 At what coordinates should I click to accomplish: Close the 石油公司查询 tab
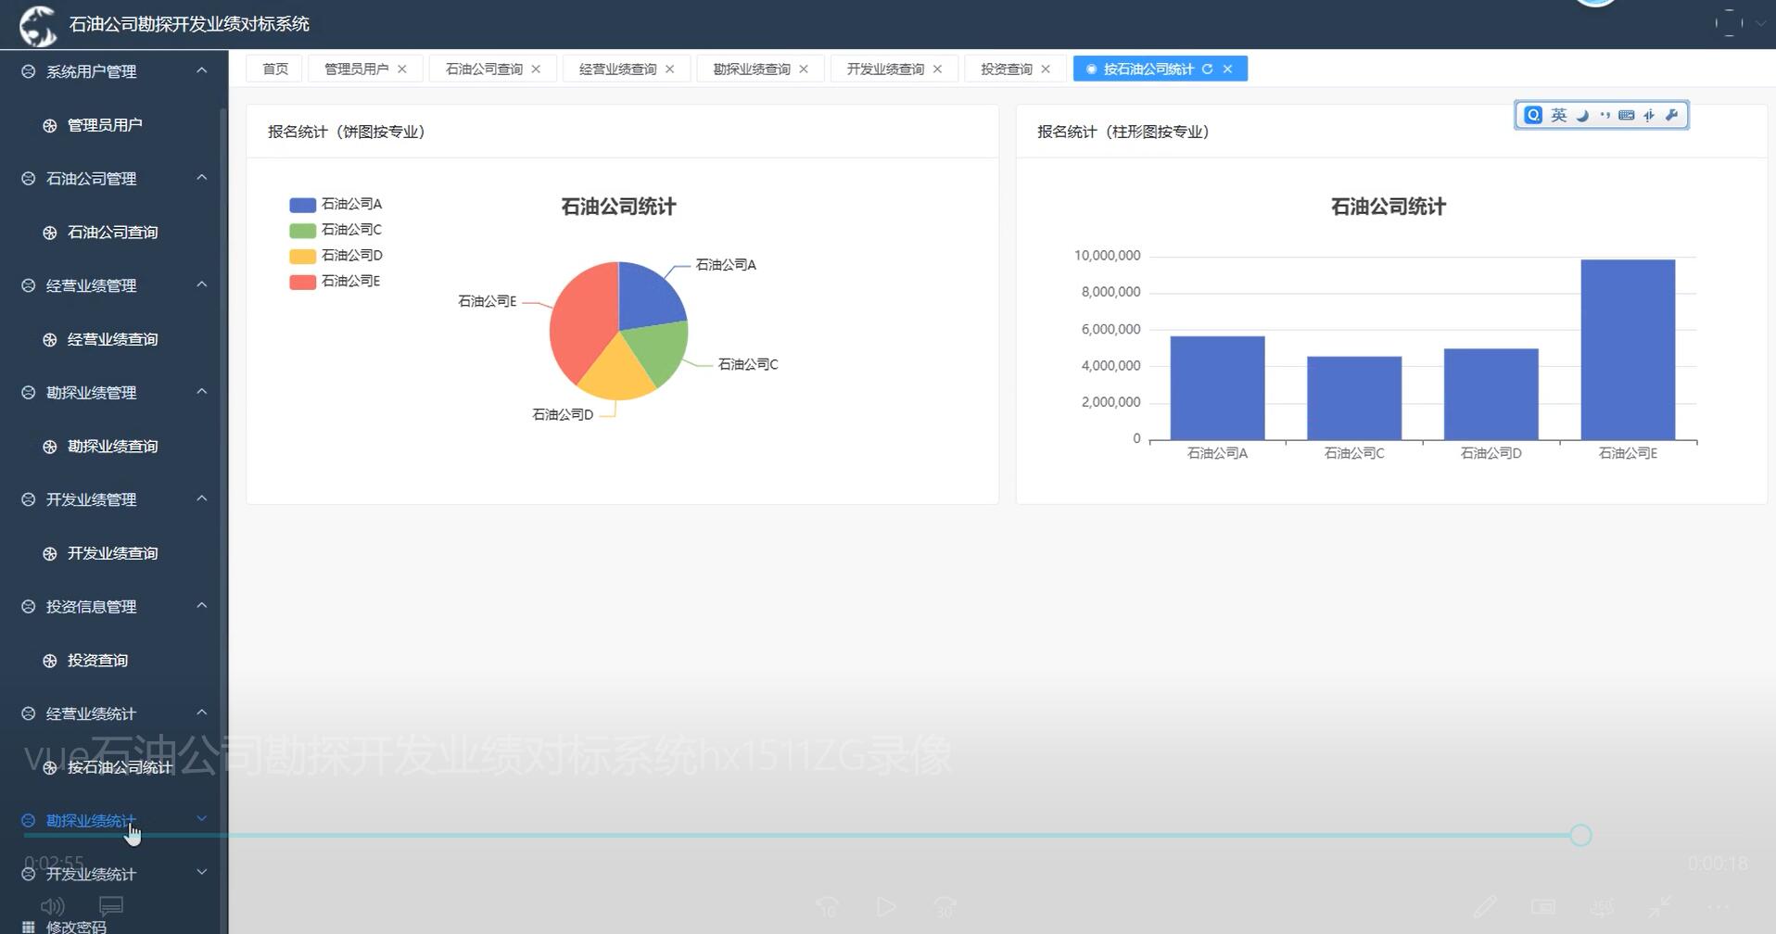tap(536, 69)
